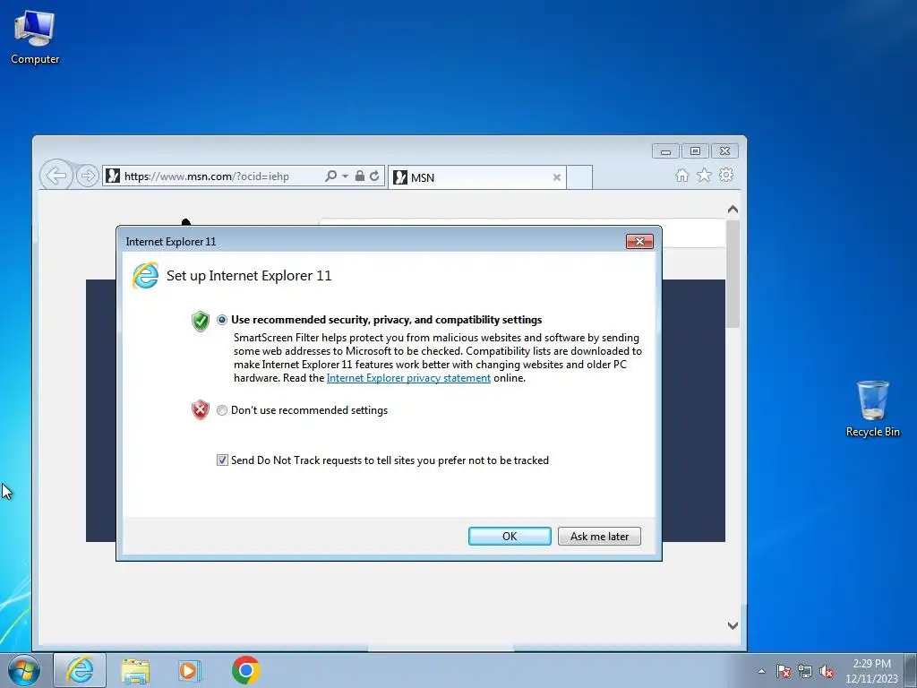The image size is (917, 688).
Task: Click the IE logo in setup dialog
Action: coord(145,276)
